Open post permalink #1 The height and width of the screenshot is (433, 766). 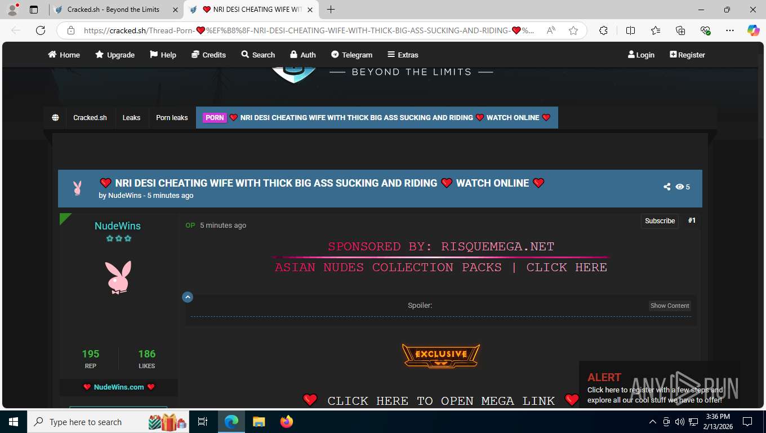[x=692, y=220]
